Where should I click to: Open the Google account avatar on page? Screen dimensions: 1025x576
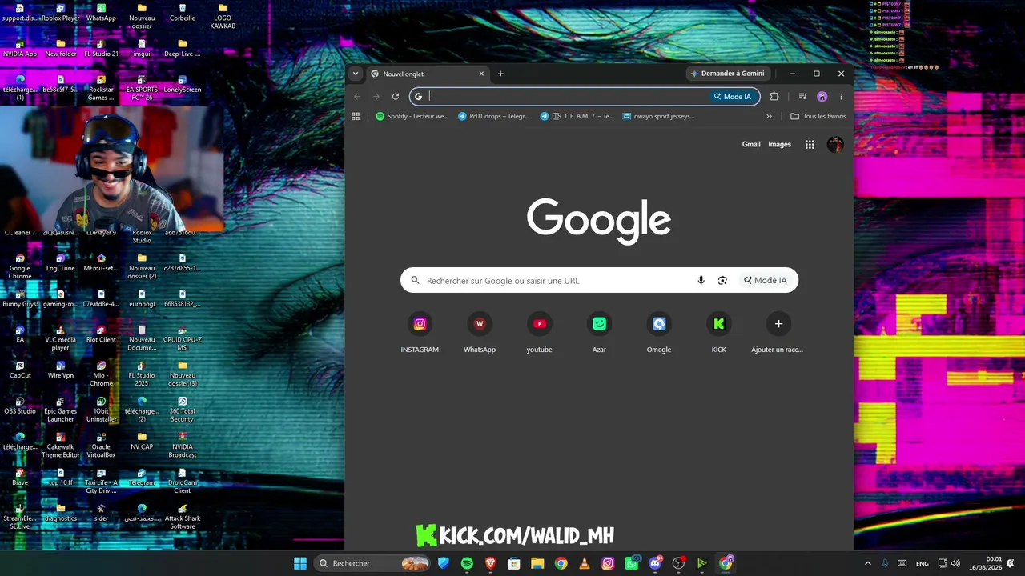tap(835, 145)
